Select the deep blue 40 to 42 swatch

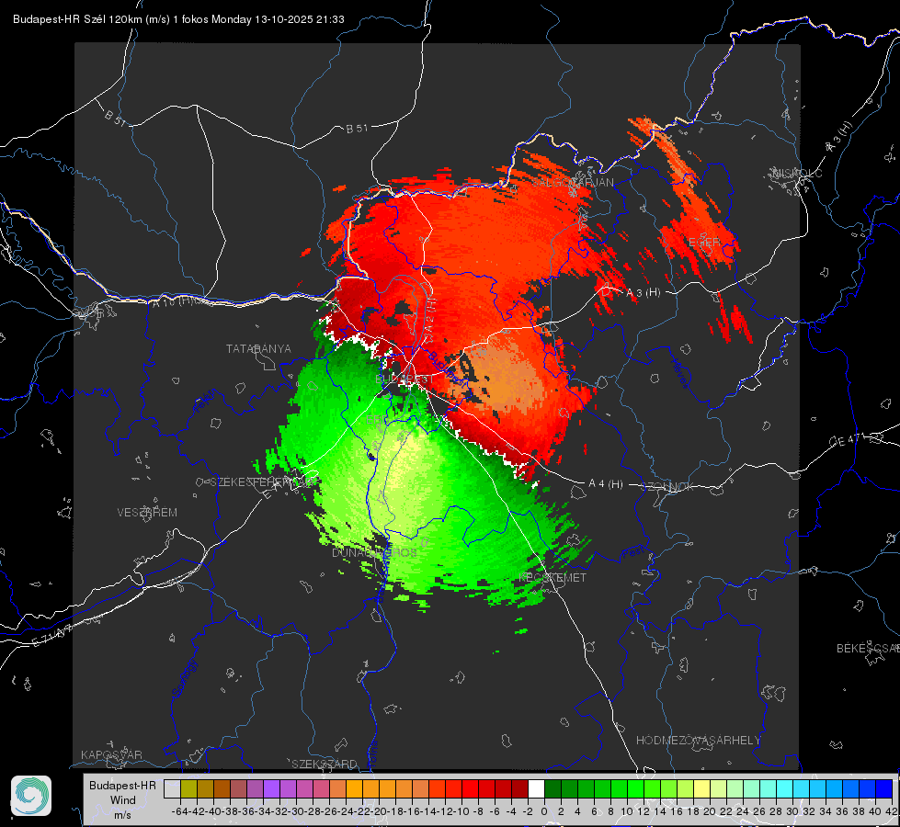coord(883,788)
